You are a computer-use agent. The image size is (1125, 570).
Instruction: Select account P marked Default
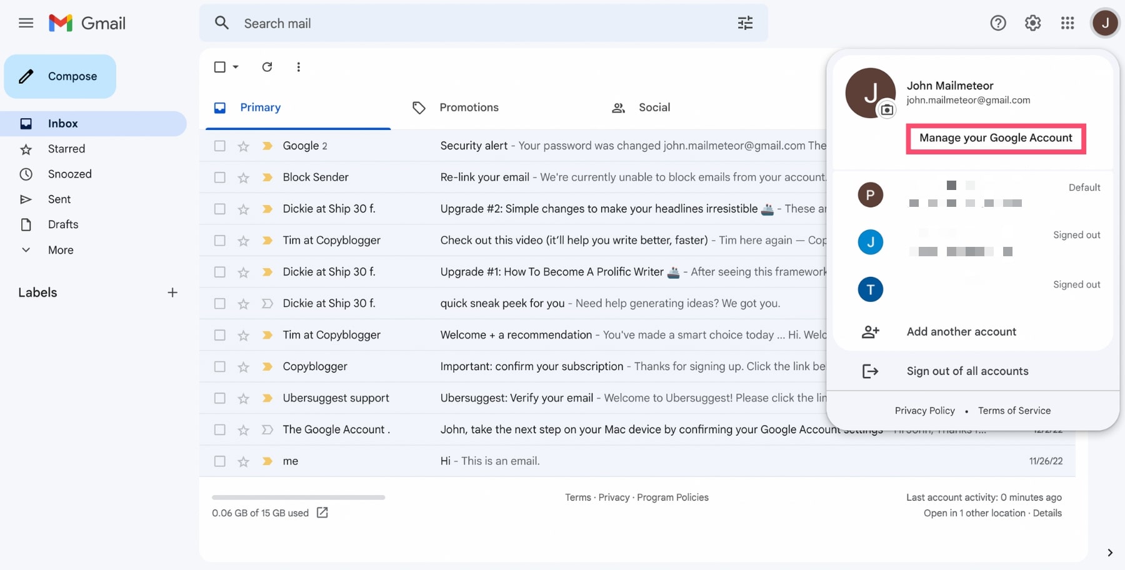pos(972,195)
